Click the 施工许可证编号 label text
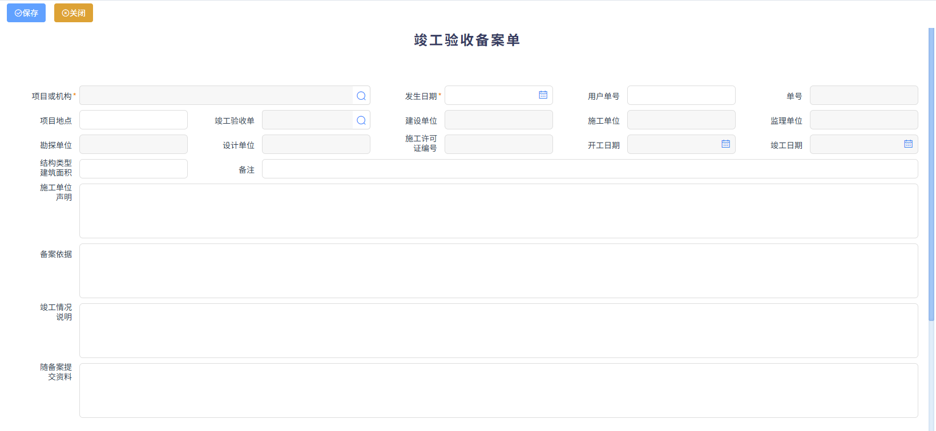 (421, 144)
